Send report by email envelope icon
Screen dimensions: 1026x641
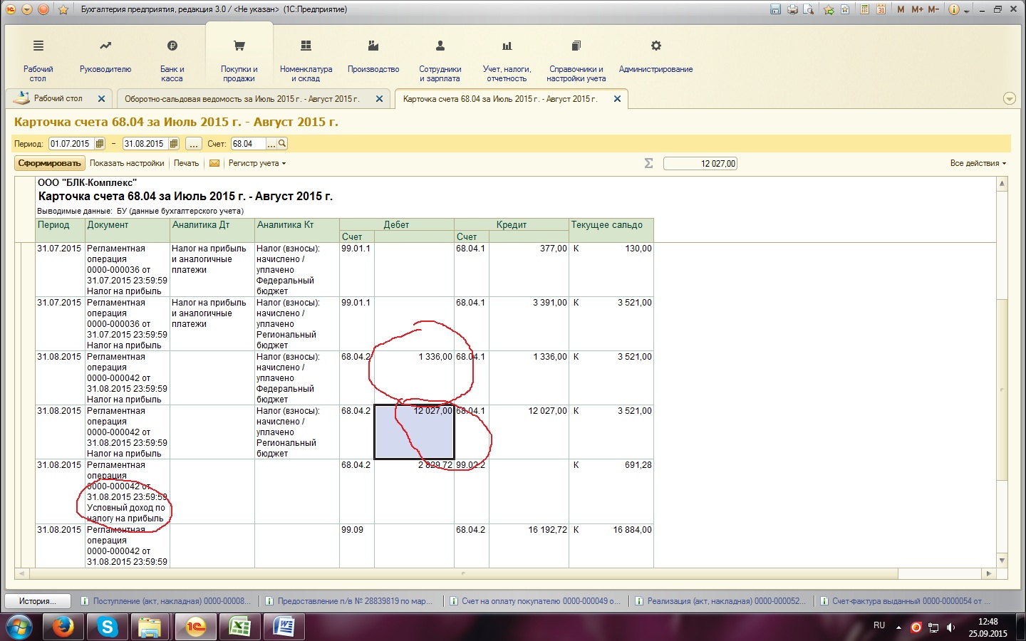214,163
